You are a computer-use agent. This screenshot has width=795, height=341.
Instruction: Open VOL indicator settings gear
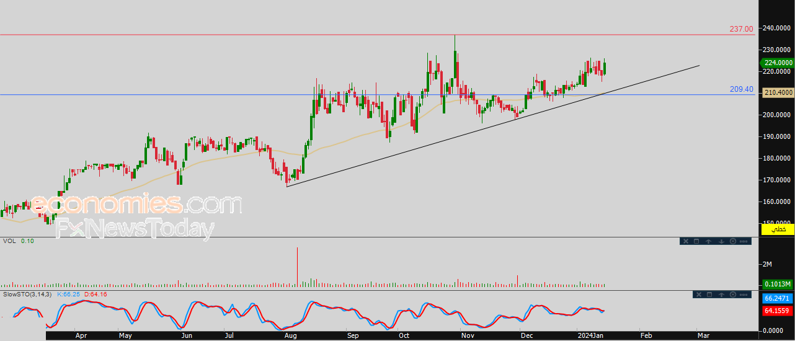[733, 241]
